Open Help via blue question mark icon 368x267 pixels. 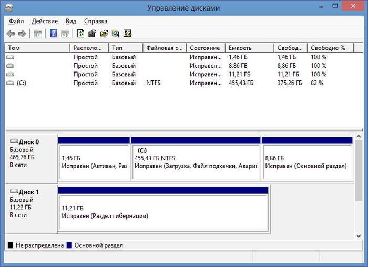[x=53, y=34]
